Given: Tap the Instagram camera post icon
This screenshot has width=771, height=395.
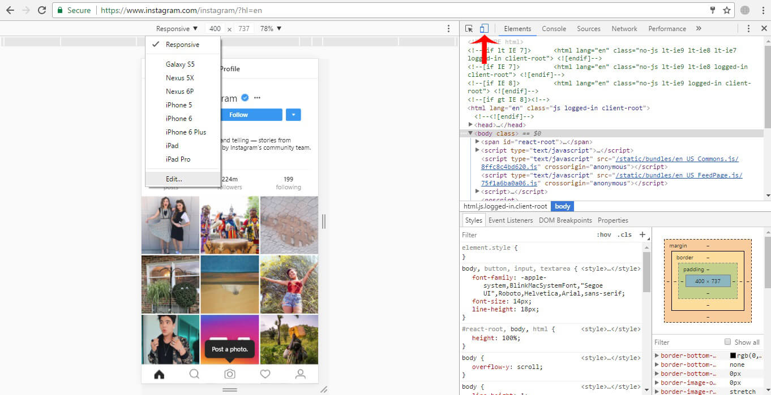Looking at the screenshot, I should pyautogui.click(x=229, y=374).
